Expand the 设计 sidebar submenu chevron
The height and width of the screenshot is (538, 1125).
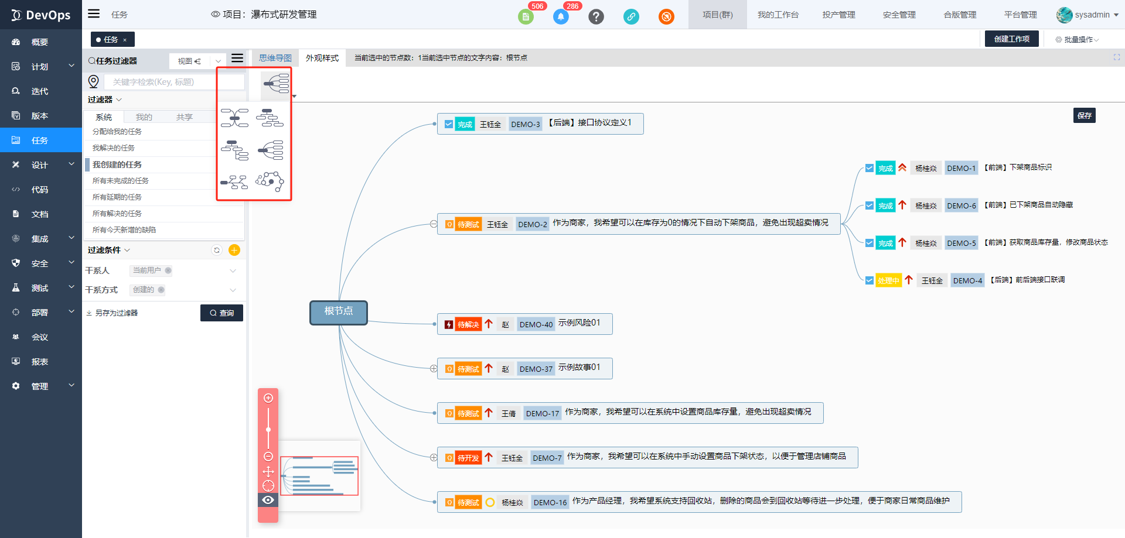pos(71,164)
